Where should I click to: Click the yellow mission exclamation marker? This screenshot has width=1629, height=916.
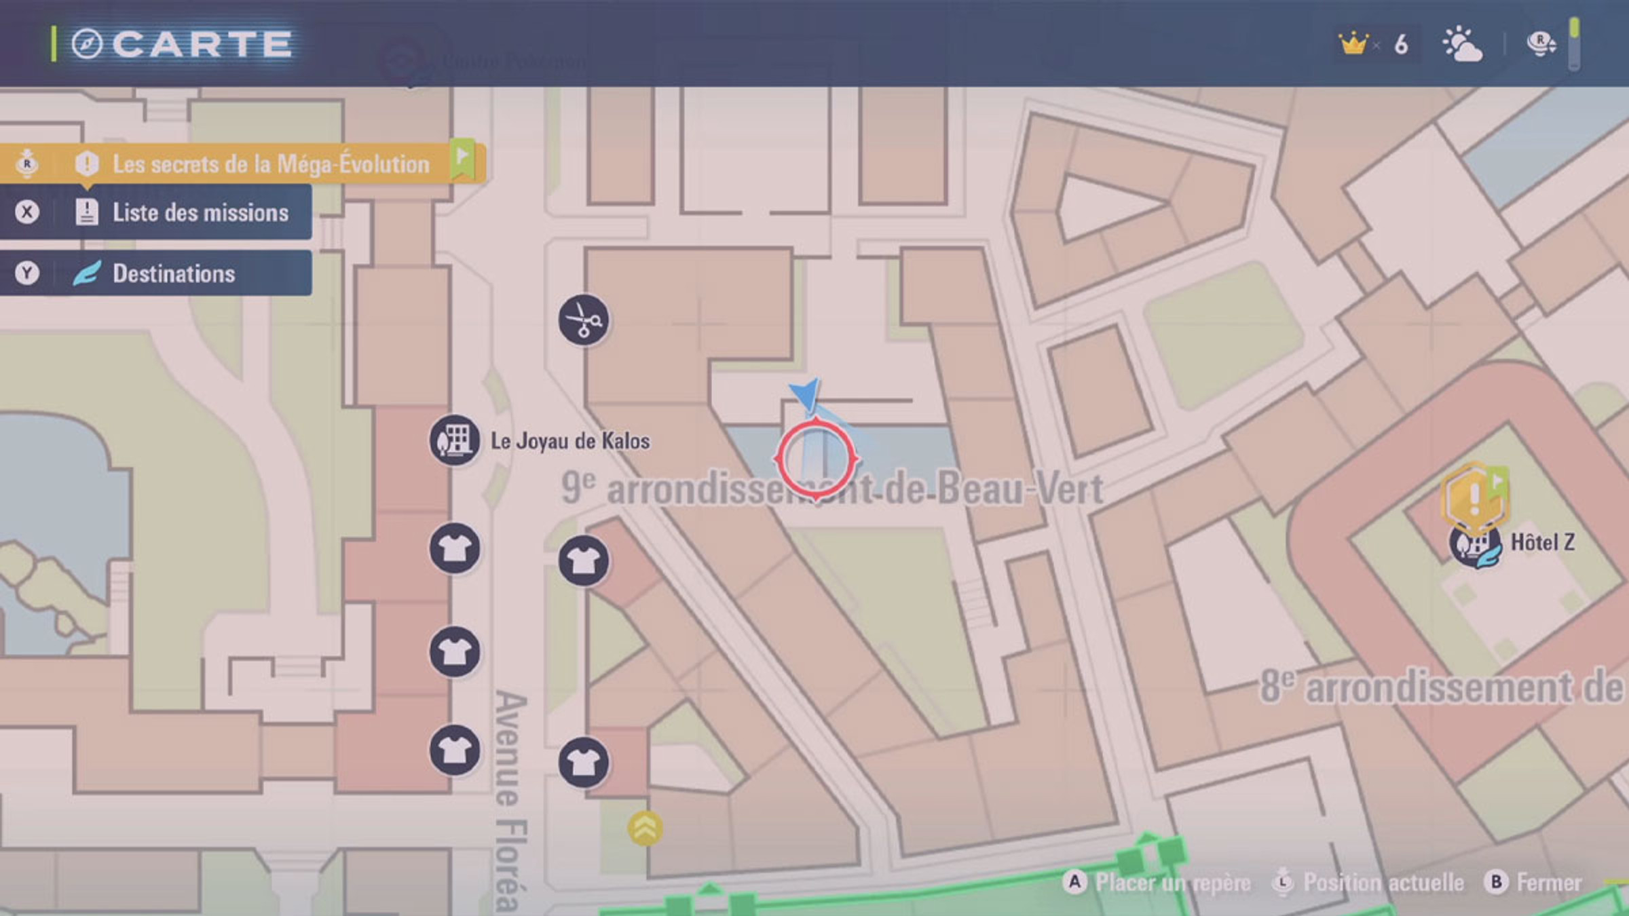pos(1474,499)
